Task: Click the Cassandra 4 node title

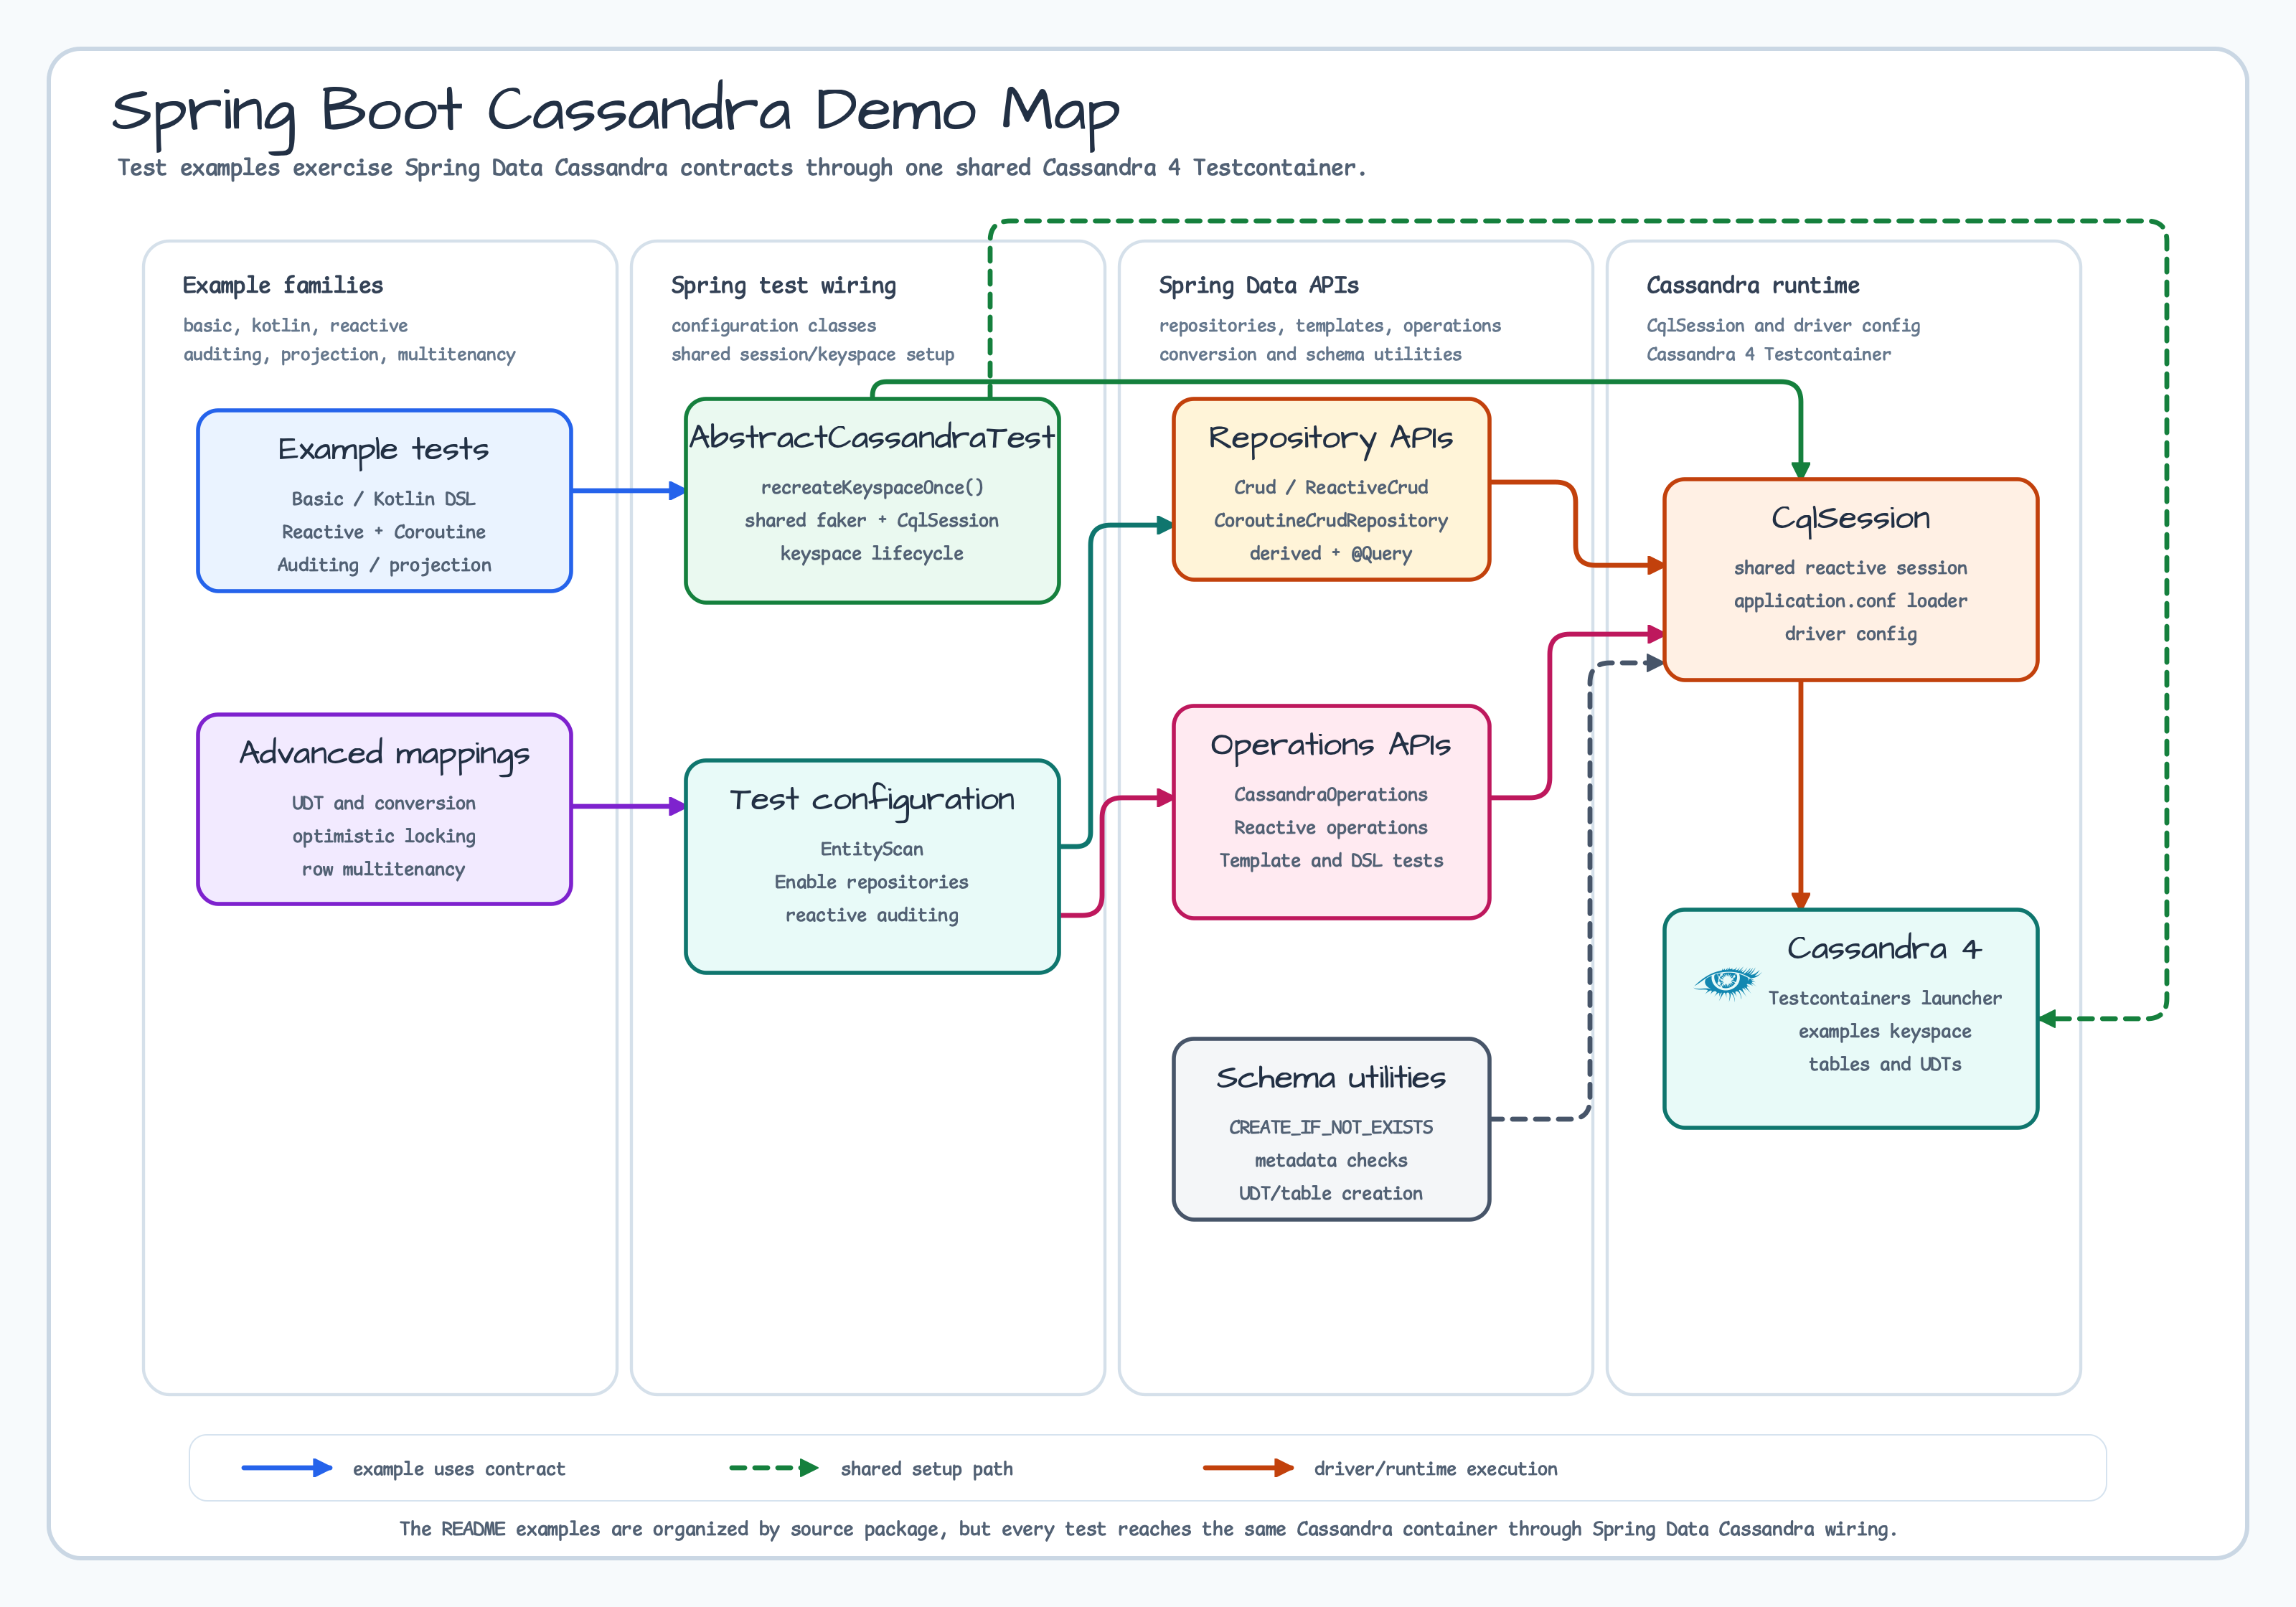Action: point(1884,948)
